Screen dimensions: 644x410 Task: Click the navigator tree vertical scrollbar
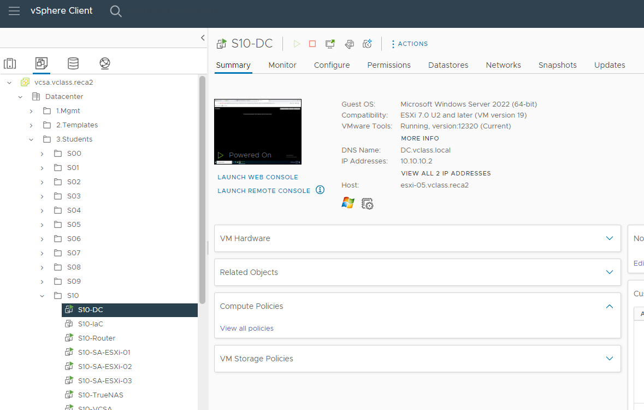click(202, 190)
